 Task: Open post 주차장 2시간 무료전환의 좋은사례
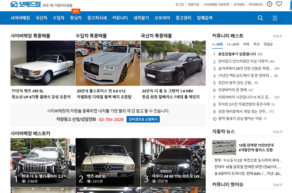tap(244, 104)
